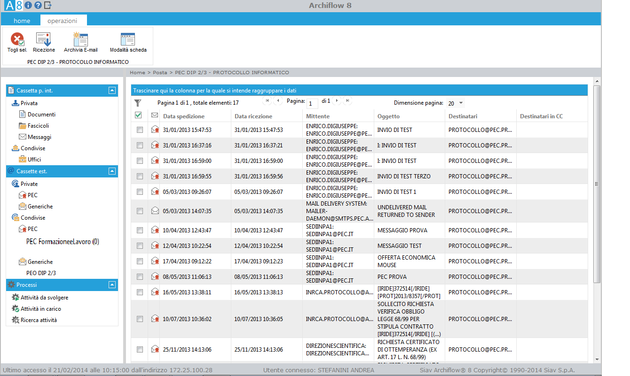Image resolution: width=630 pixels, height=376 pixels.
Task: Check row dated 05/03/2013 09:26:07
Action: pyautogui.click(x=140, y=192)
